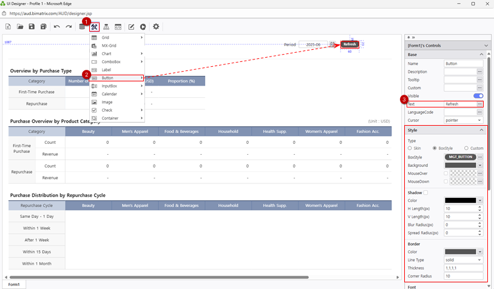Image resolution: width=494 pixels, height=289 pixels.
Task: Click the Run play icon in toolbar
Action: pos(143,27)
